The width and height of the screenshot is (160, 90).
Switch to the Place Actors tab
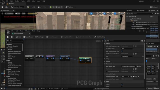[x=141, y=10]
